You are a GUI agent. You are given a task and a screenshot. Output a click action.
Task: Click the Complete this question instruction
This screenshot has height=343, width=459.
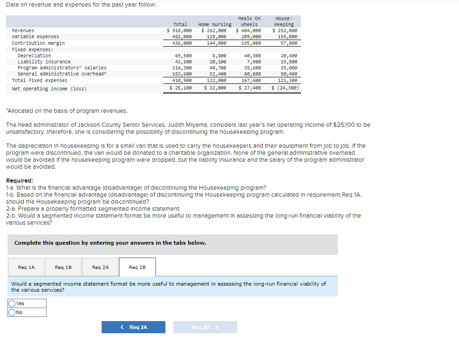pyautogui.click(x=110, y=243)
